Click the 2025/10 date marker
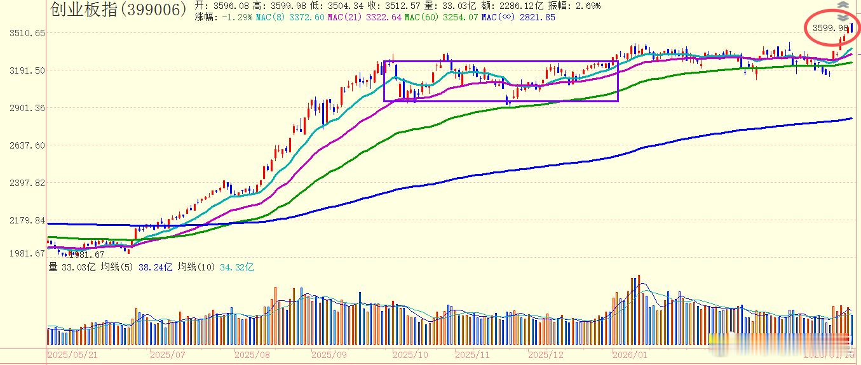This screenshot has width=861, height=365. pos(411,354)
